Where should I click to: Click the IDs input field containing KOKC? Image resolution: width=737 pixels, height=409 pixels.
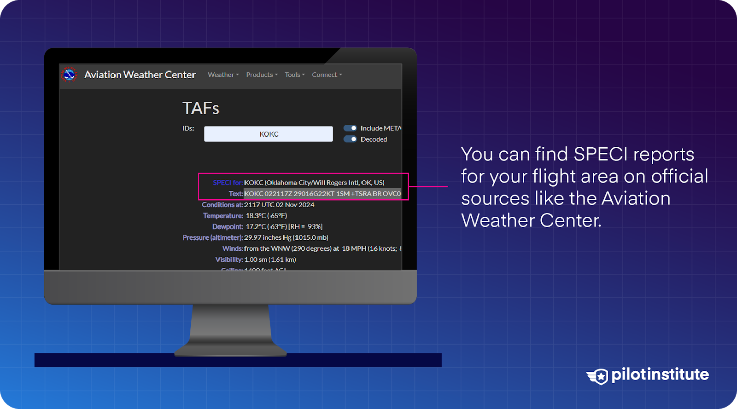click(268, 134)
